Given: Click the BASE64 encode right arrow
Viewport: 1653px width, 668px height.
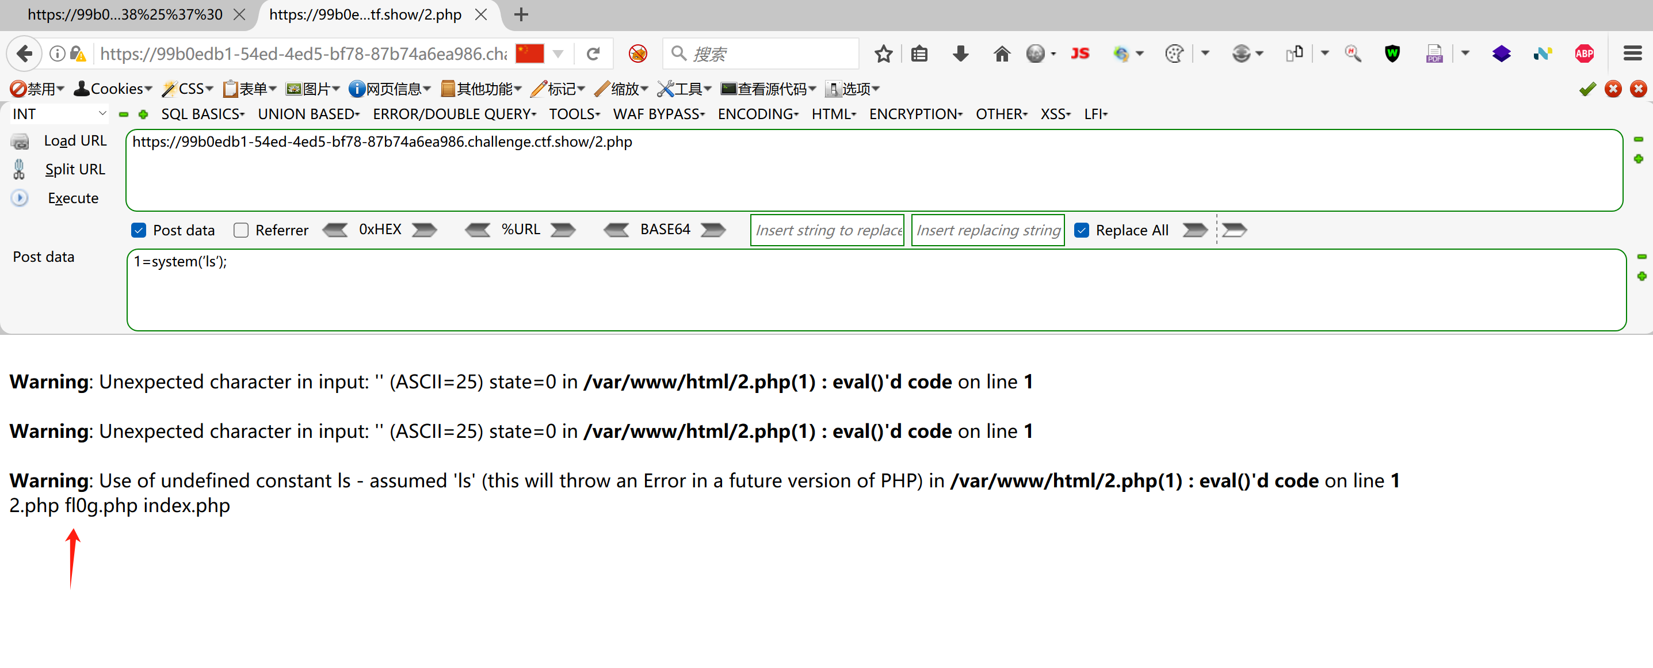Looking at the screenshot, I should (x=713, y=230).
